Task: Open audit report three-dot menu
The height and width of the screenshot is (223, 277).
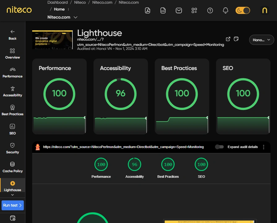Action: point(264,147)
